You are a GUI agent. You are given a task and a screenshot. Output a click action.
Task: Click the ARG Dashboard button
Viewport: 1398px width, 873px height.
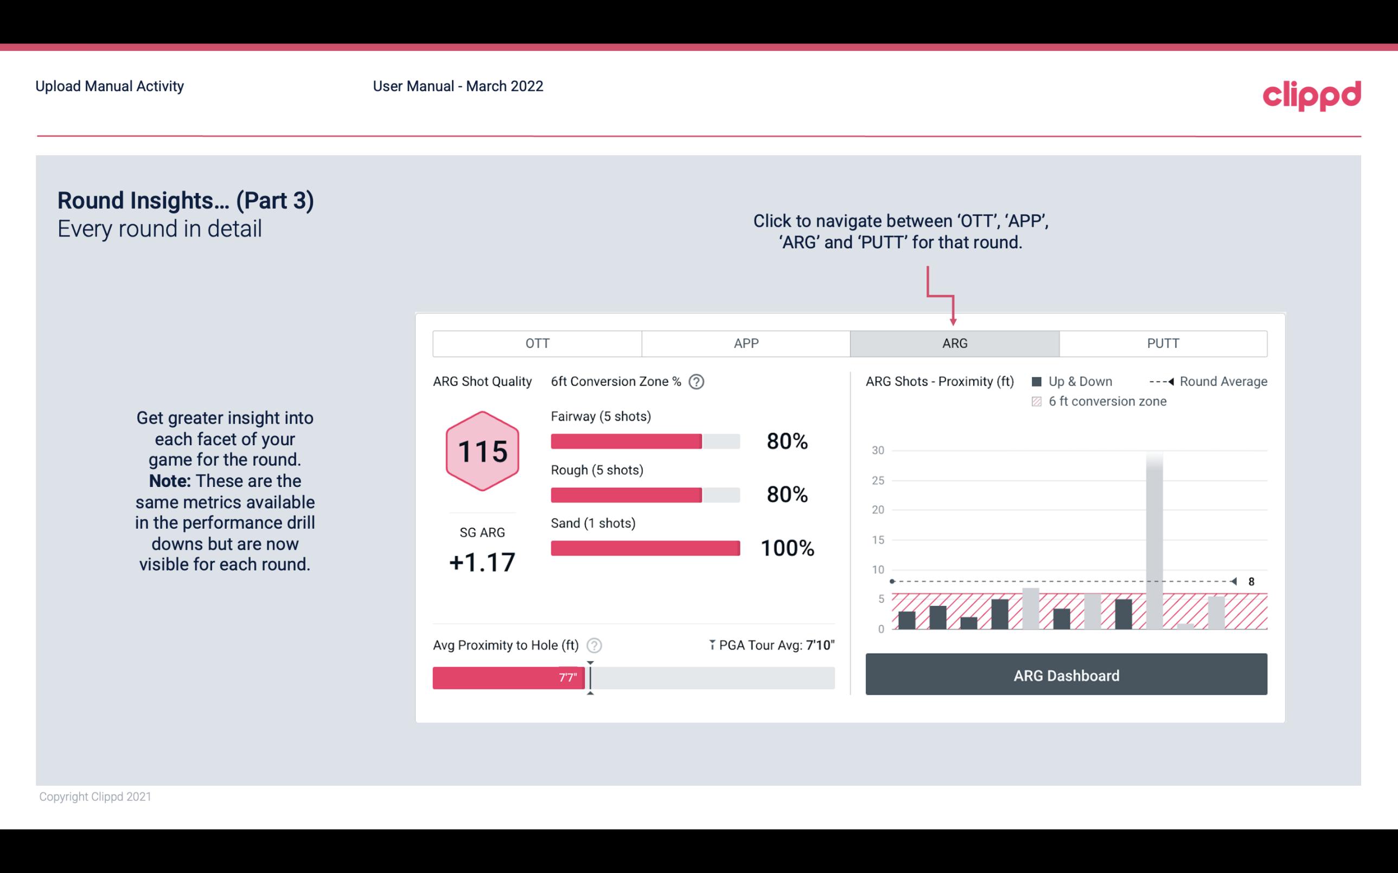(1067, 675)
